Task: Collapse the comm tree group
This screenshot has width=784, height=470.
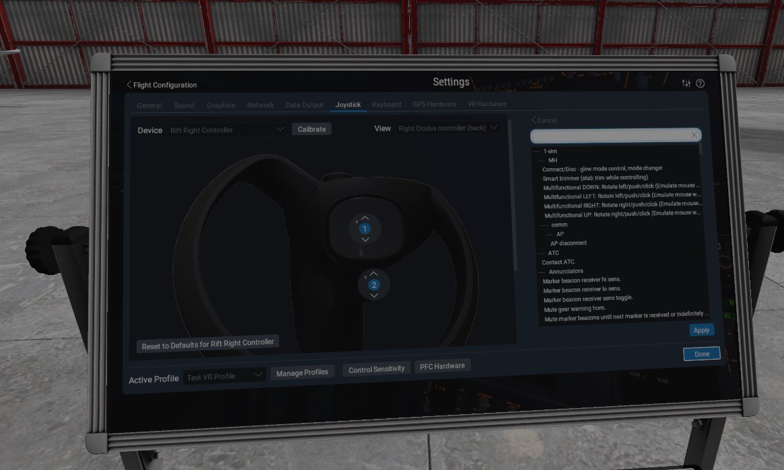Action: click(x=544, y=225)
